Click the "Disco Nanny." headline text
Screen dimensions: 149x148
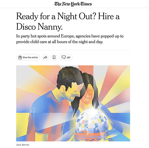39,27
